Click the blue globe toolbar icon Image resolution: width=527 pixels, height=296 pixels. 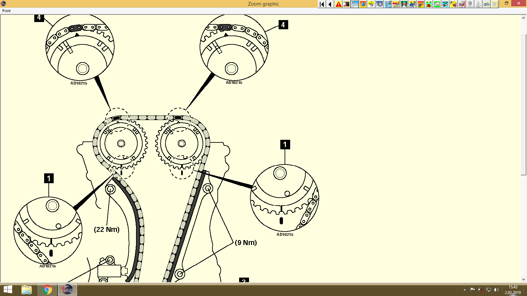coord(363,4)
